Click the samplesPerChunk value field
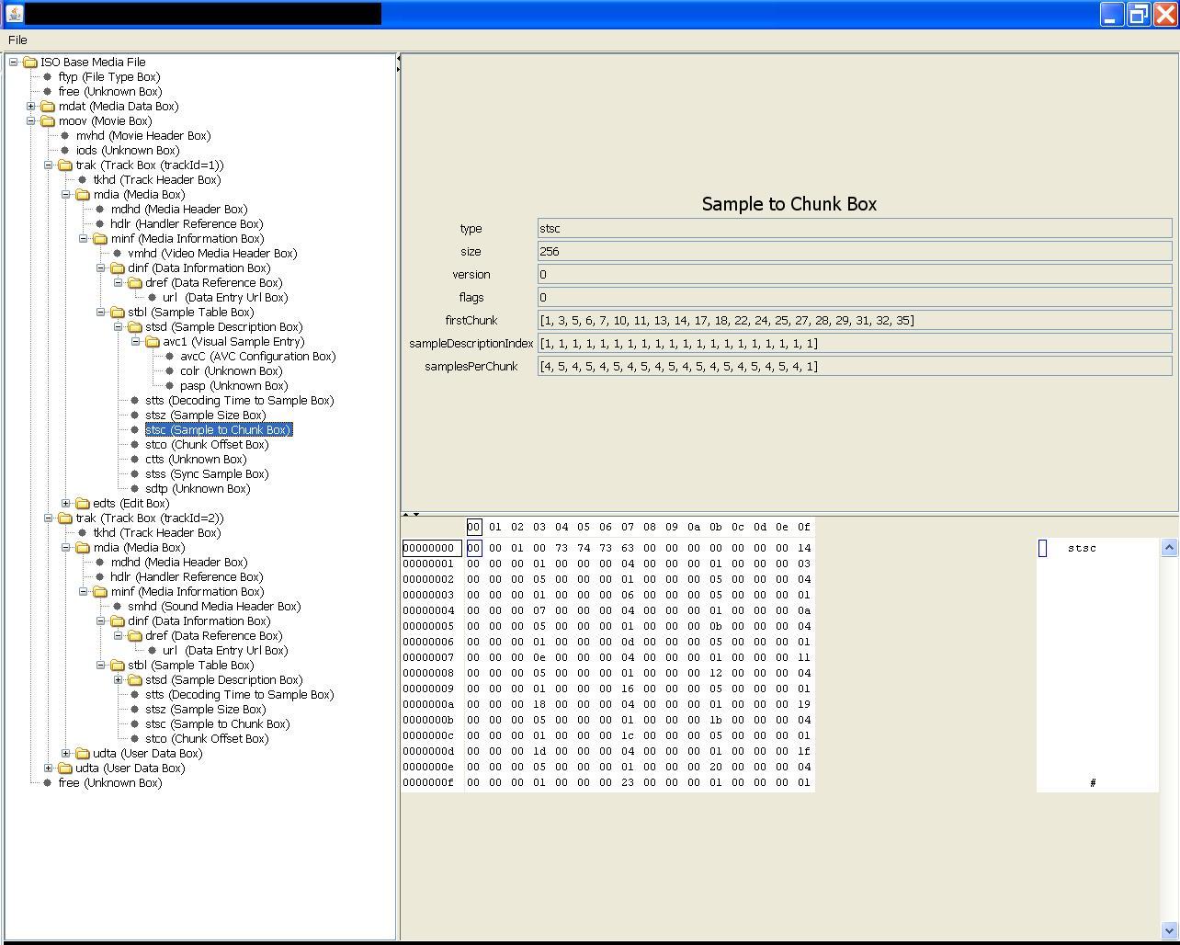This screenshot has width=1180, height=945. [855, 366]
